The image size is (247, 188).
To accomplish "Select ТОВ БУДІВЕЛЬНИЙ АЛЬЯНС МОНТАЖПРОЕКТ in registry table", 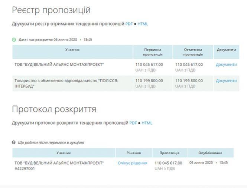I will (x=59, y=65).
